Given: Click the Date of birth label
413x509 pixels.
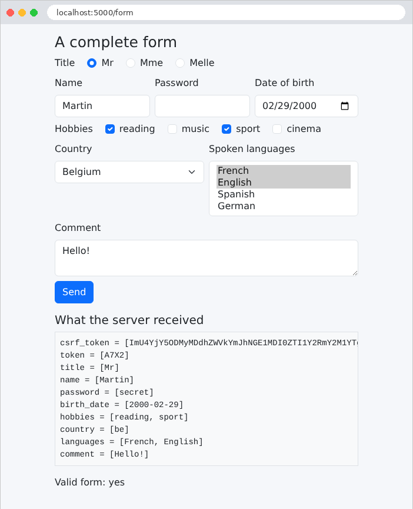Looking at the screenshot, I should (284, 83).
